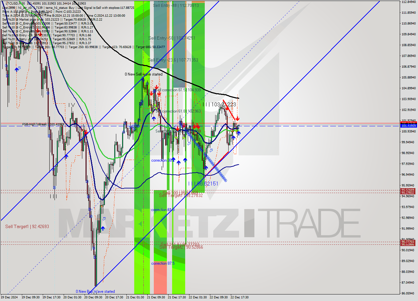Click the '21 Dec 01:30' time axis label
Screen dimensions: 418x301
point(135,297)
